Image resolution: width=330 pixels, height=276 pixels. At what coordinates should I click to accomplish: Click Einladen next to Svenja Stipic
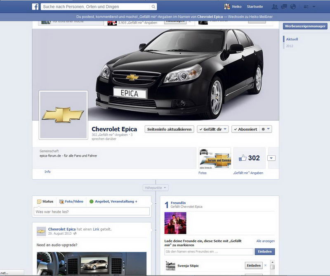click(254, 265)
